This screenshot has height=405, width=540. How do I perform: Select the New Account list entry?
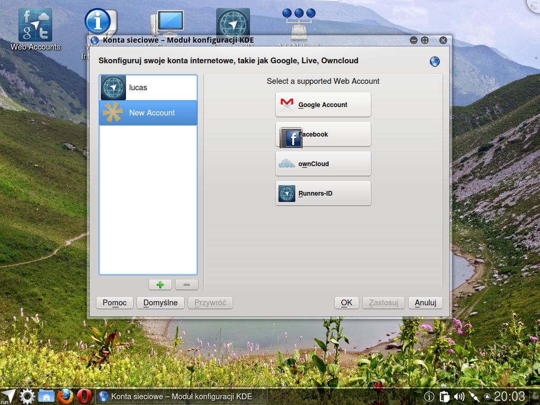[148, 113]
